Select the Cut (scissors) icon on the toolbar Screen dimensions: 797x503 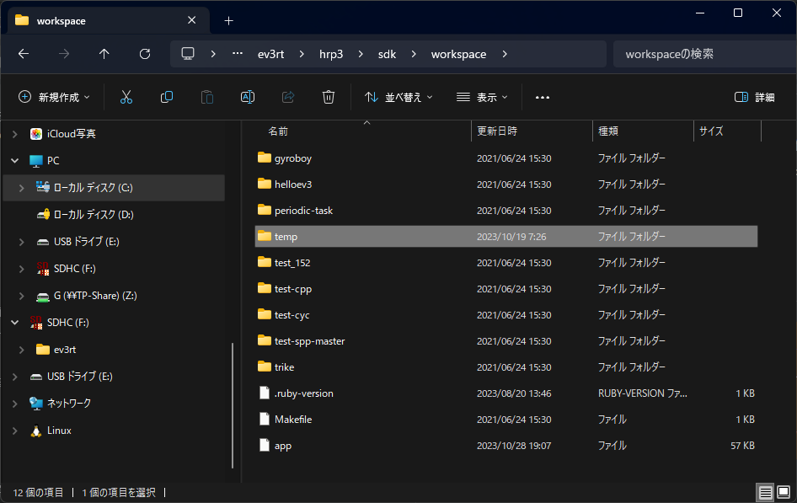coord(126,96)
